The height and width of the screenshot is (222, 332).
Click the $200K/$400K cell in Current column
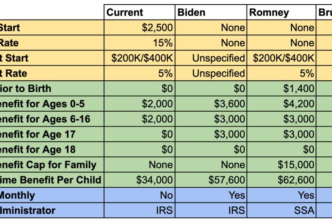(x=139, y=58)
